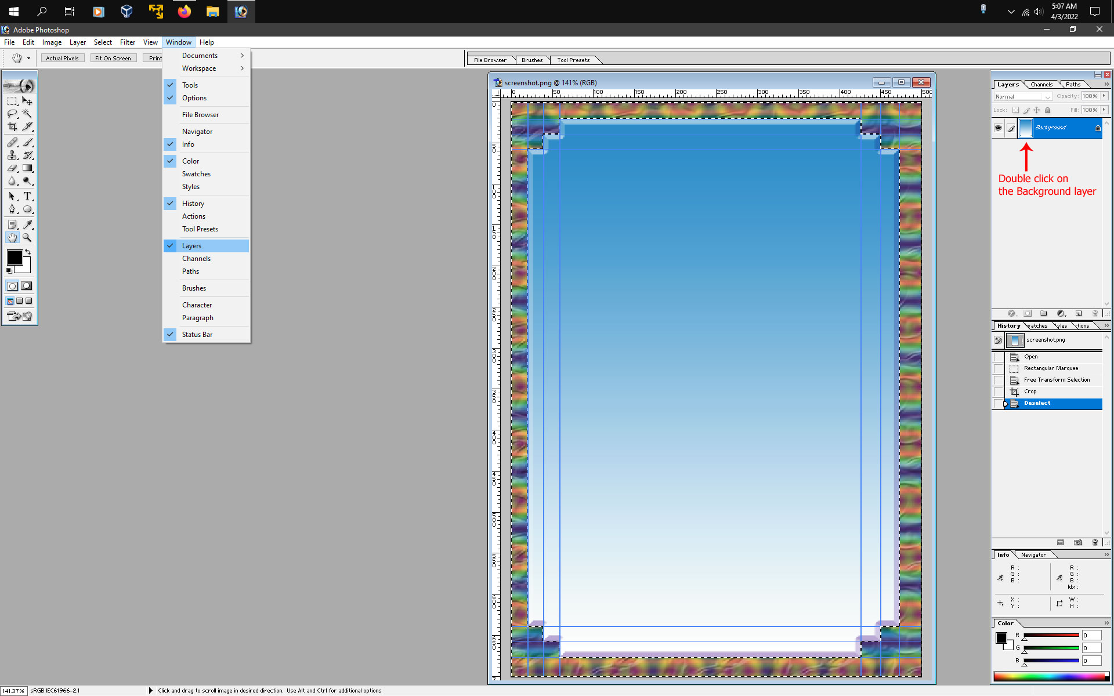Pick the Eyedropper tool
This screenshot has width=1114, height=696.
[28, 224]
